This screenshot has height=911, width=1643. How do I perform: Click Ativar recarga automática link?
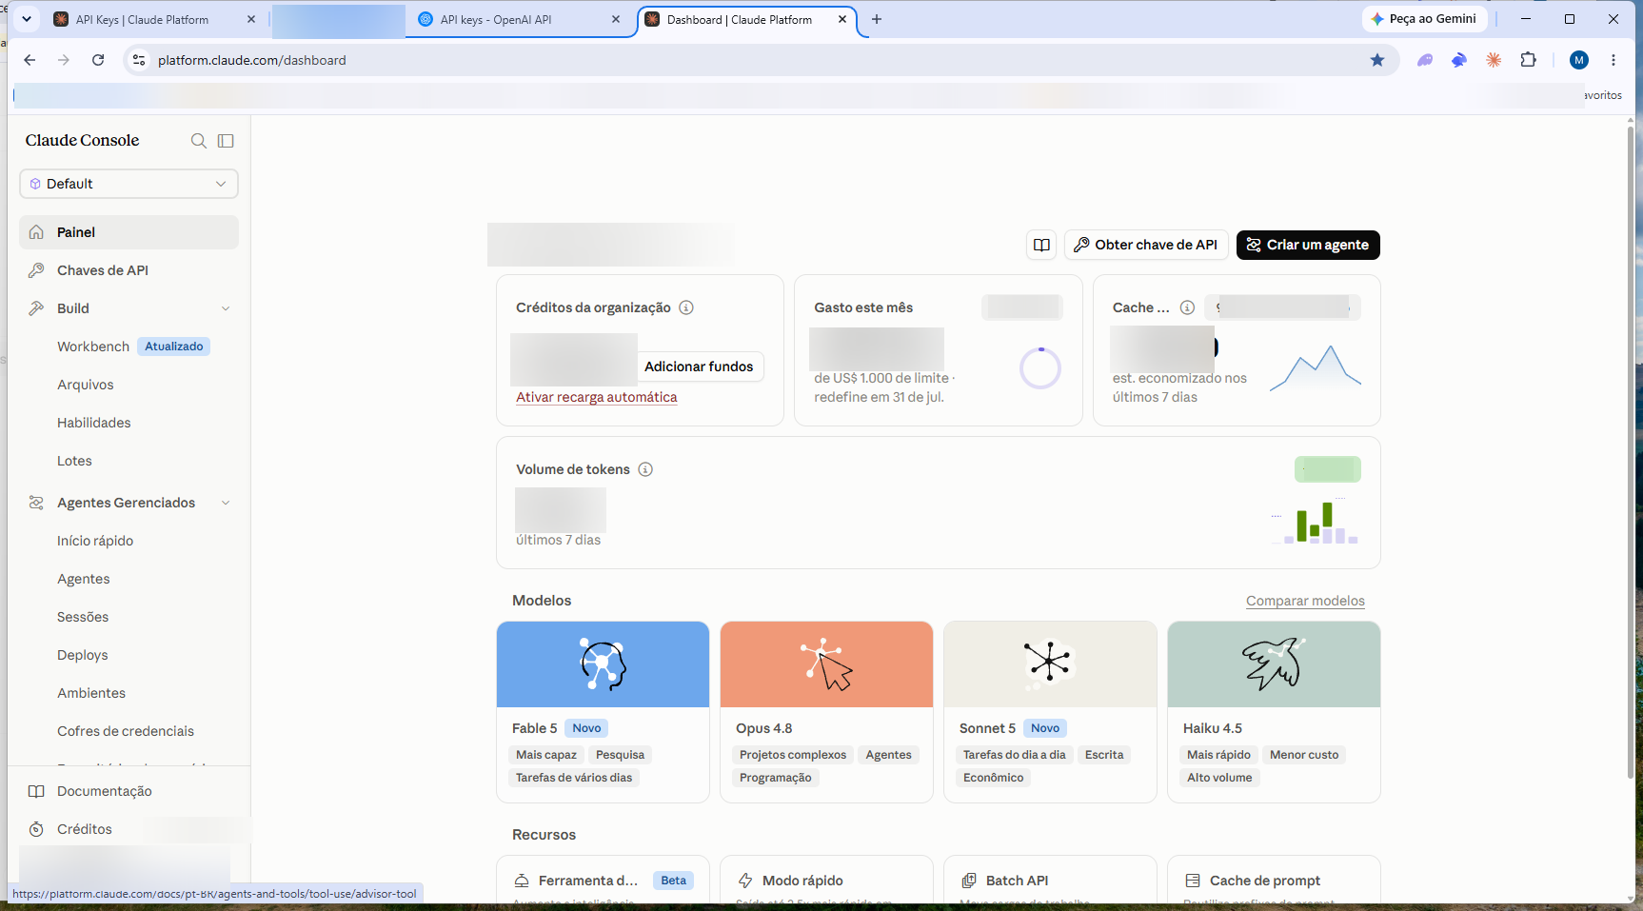597,397
